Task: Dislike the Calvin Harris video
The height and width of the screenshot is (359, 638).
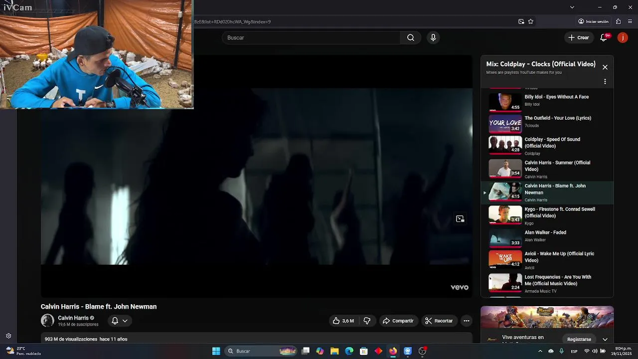Action: point(367,321)
